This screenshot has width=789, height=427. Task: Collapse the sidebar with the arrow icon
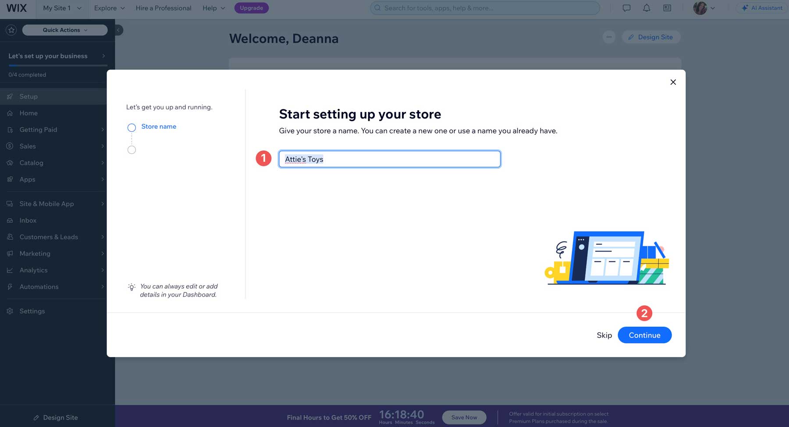[117, 30]
